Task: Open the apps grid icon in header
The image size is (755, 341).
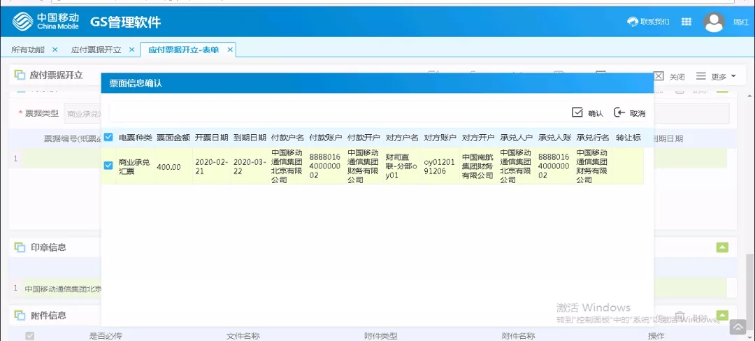Action: tap(686, 22)
